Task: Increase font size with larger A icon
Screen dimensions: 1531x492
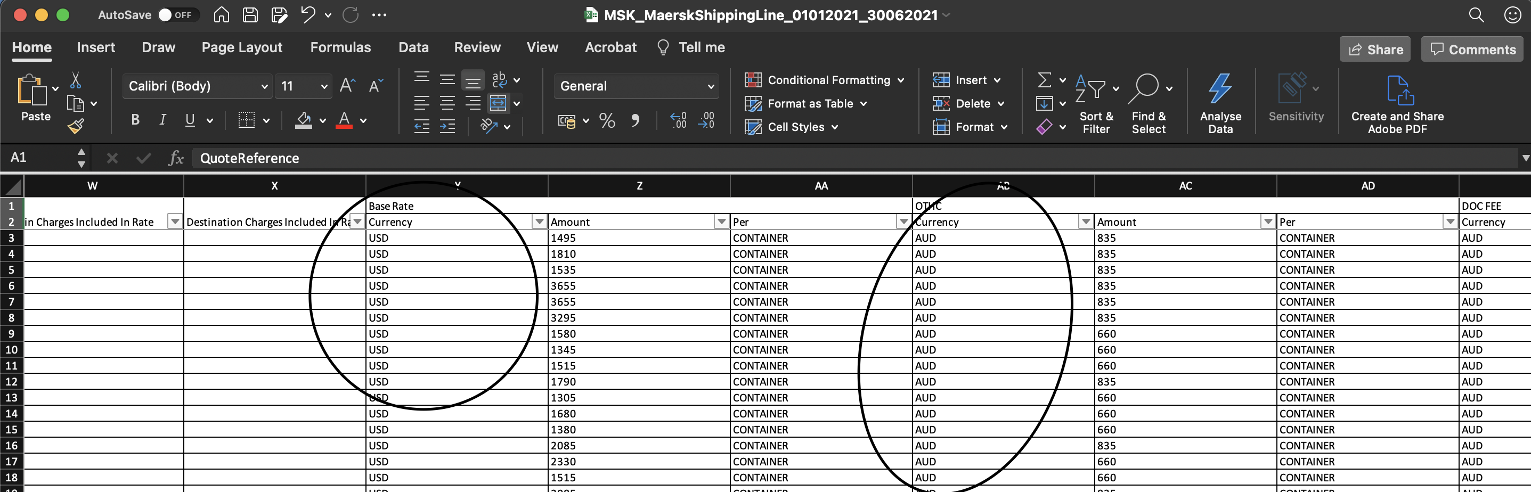Action: [348, 86]
